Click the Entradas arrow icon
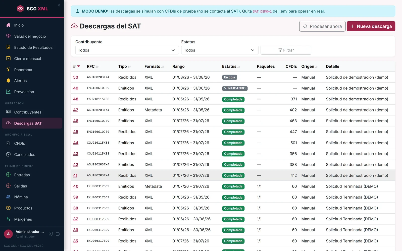The image size is (402, 251). click(8, 175)
